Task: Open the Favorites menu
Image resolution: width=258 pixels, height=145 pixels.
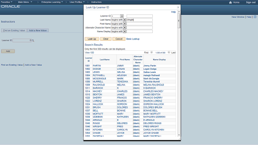Action: click(x=6, y=2)
